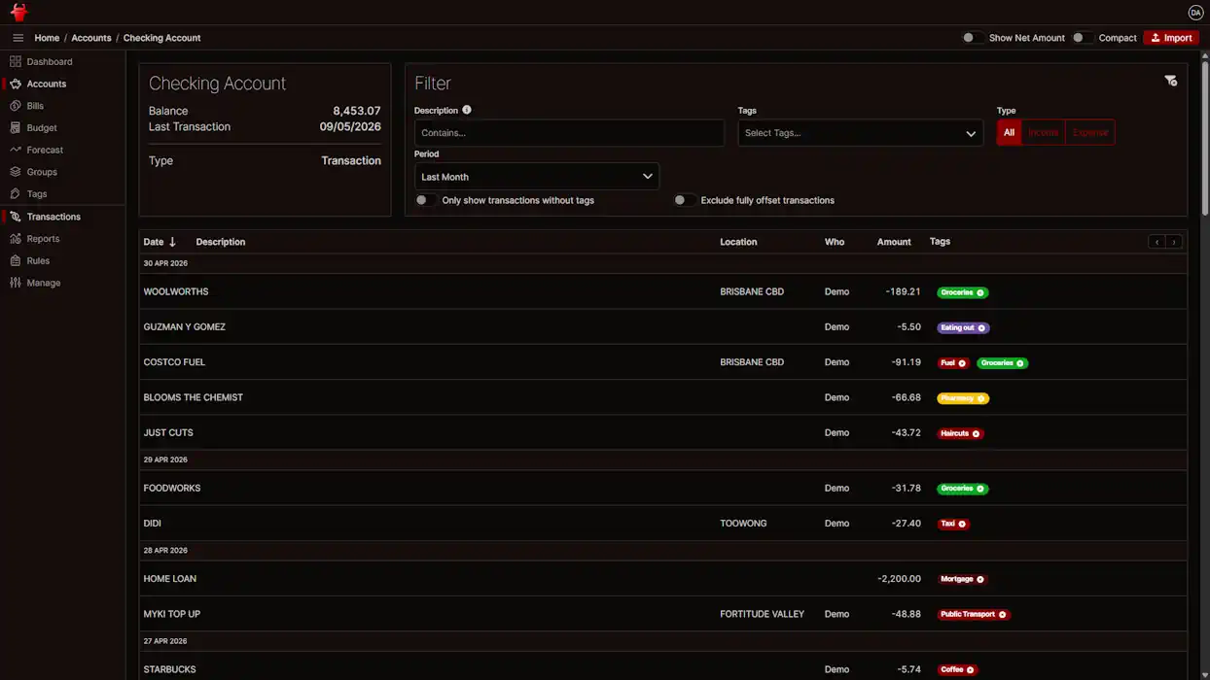Focus the Description Contains input
The height and width of the screenshot is (680, 1210).
569,133
